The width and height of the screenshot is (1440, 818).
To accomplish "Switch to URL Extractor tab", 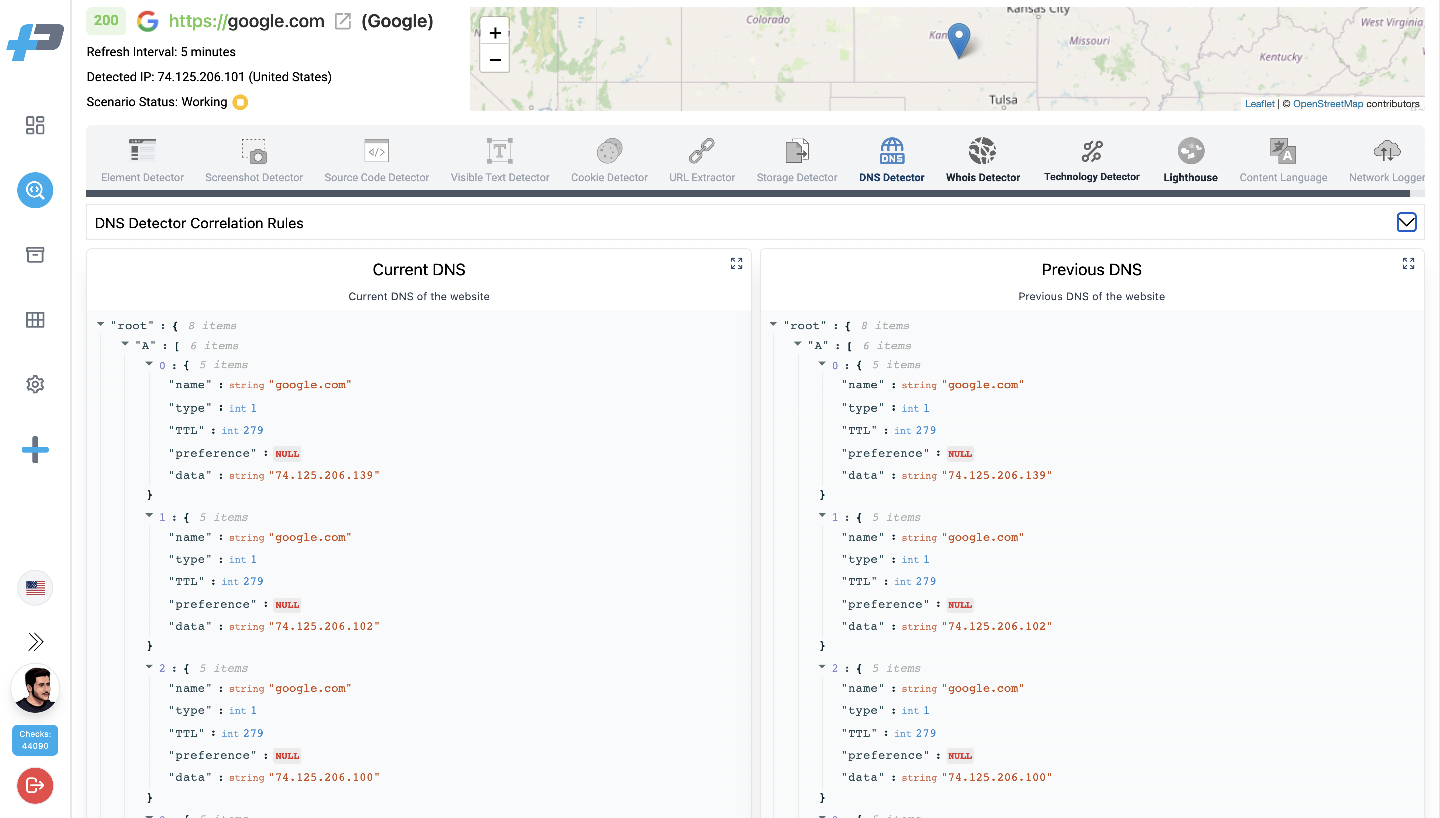I will pos(702,161).
